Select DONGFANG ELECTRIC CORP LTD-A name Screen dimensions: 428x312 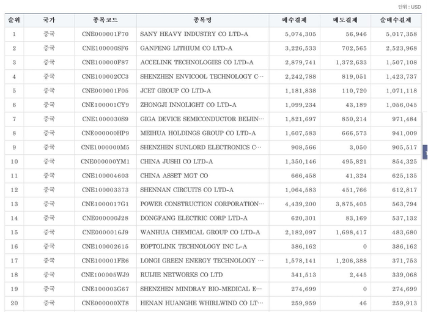click(194, 218)
